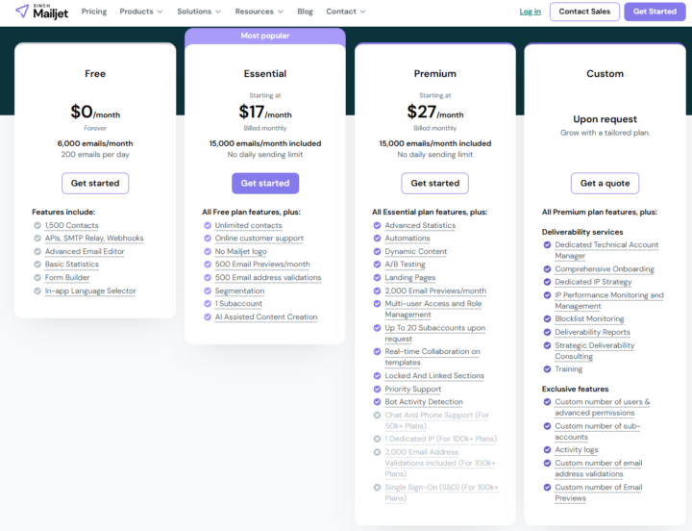This screenshot has height=531, width=692.
Task: Open Dedicated Technical Account Manager link
Action: coord(606,250)
